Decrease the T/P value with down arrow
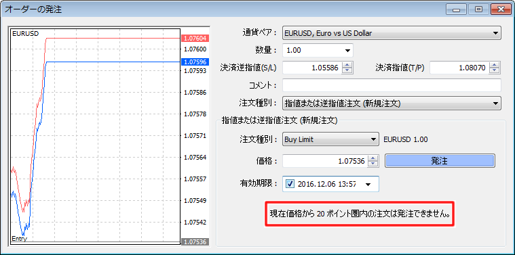This screenshot has height=255, width=515. (x=495, y=71)
